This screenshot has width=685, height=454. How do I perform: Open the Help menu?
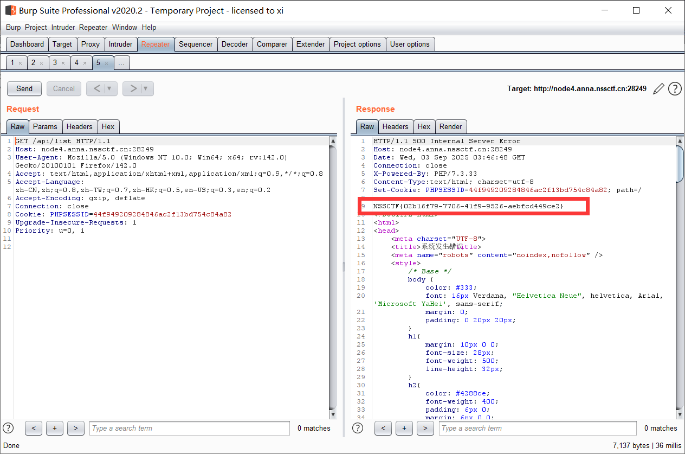149,27
